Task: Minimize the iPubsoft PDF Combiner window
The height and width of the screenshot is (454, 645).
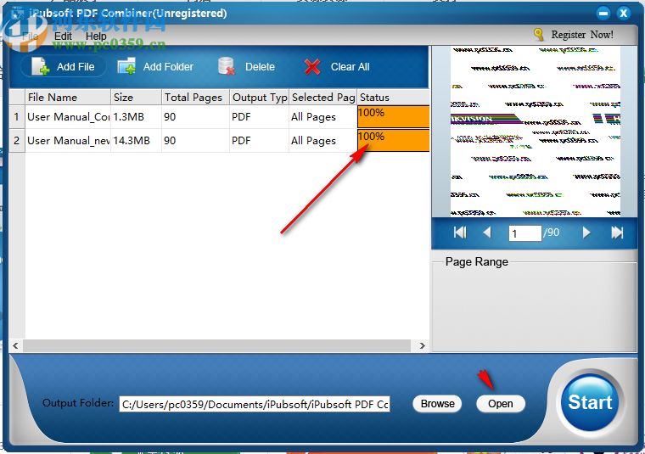Action: pyautogui.click(x=603, y=14)
